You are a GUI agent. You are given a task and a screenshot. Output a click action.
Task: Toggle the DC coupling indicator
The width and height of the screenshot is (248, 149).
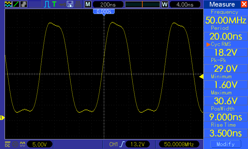(x=7, y=144)
